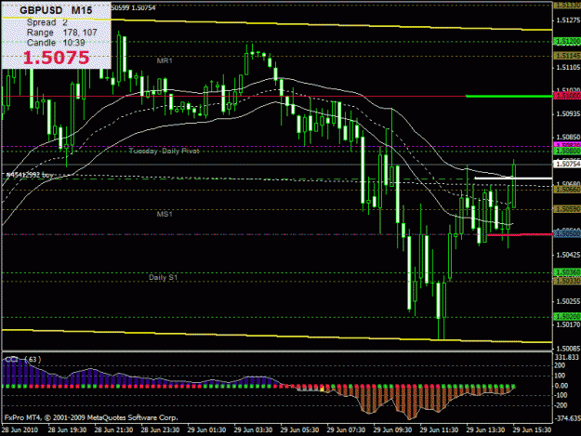Click the olive 1.50660 price tag
Viewport: 581px width, 436px height.
[x=567, y=190]
